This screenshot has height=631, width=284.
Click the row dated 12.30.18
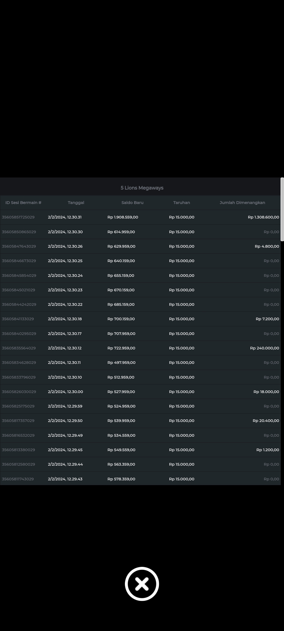click(65, 319)
